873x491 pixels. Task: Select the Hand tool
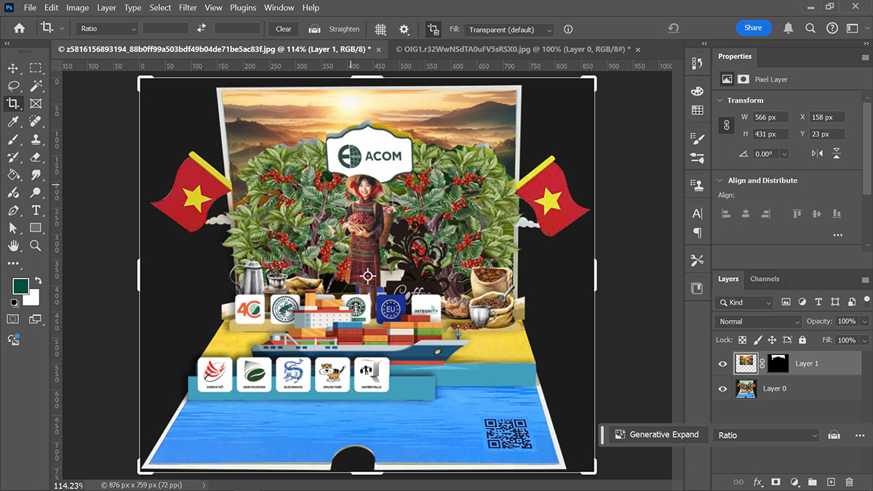(13, 246)
